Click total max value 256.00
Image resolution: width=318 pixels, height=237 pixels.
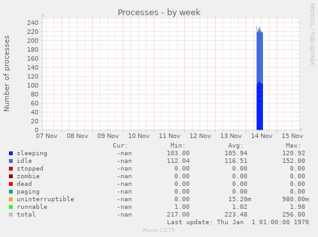click(x=294, y=215)
